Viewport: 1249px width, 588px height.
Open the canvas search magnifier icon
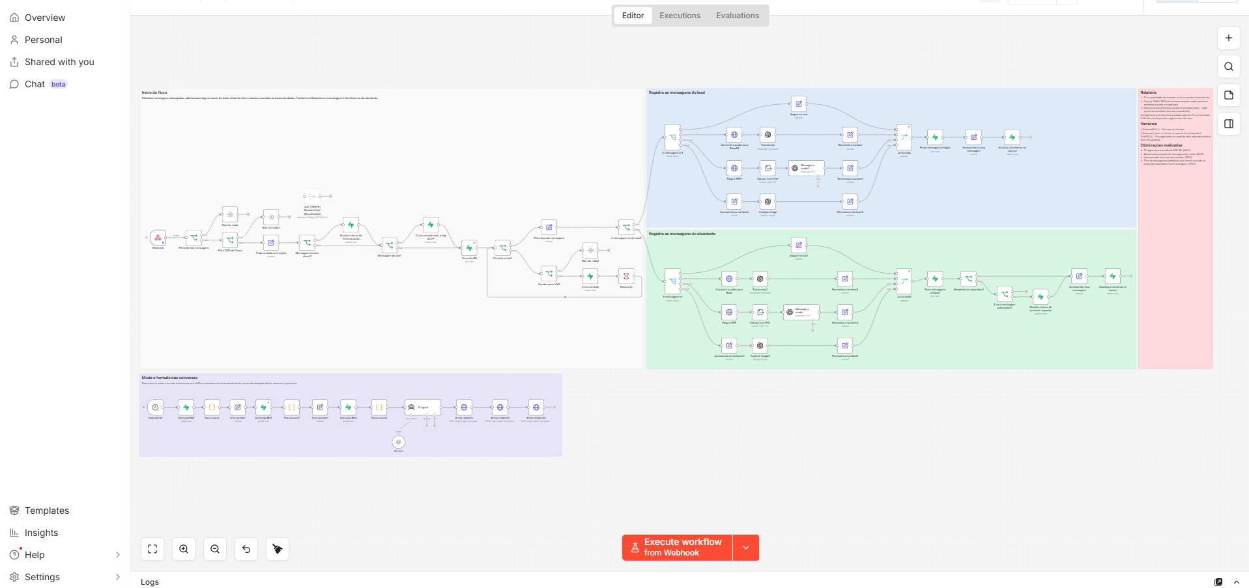1228,66
